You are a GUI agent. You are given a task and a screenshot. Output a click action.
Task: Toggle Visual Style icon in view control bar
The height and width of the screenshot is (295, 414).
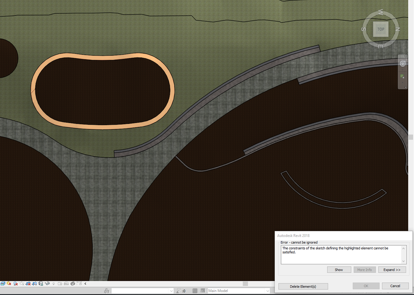click(3, 284)
